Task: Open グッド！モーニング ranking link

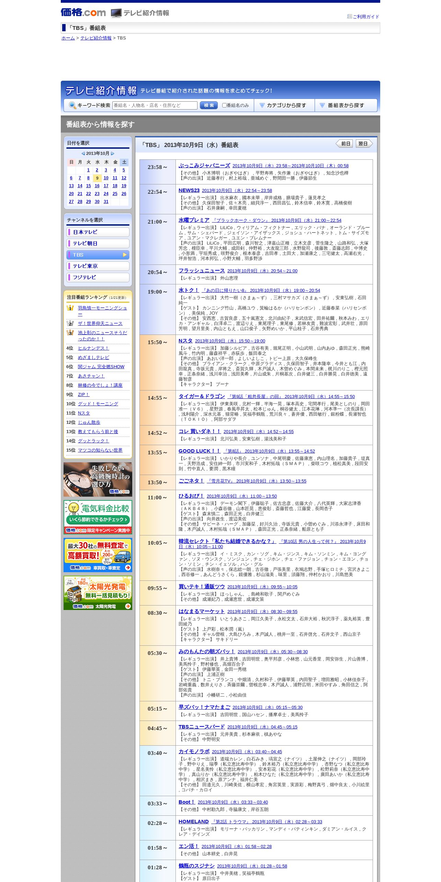Action: click(x=98, y=404)
